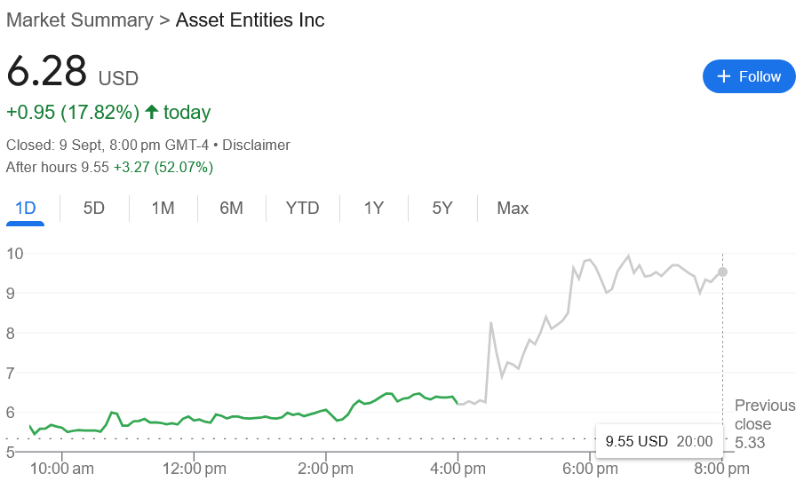This screenshot has width=804, height=481.
Task: Click the green up-arrow next to today
Action: coord(151,113)
